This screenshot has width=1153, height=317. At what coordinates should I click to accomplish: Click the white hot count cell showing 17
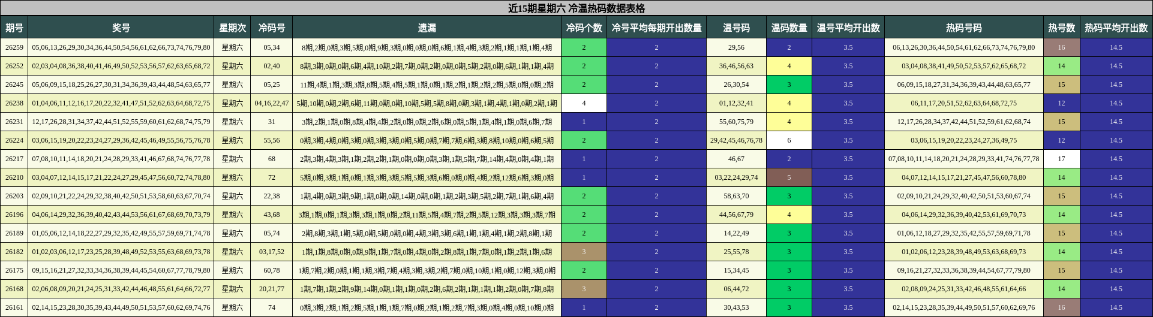pyautogui.click(x=1062, y=159)
